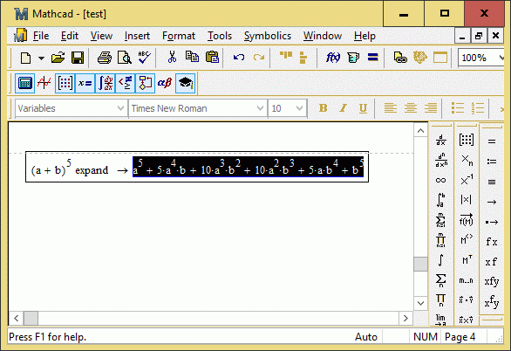Viewport: 511px width, 351px height.
Task: Calculate with the equals bars icon
Action: (x=373, y=58)
